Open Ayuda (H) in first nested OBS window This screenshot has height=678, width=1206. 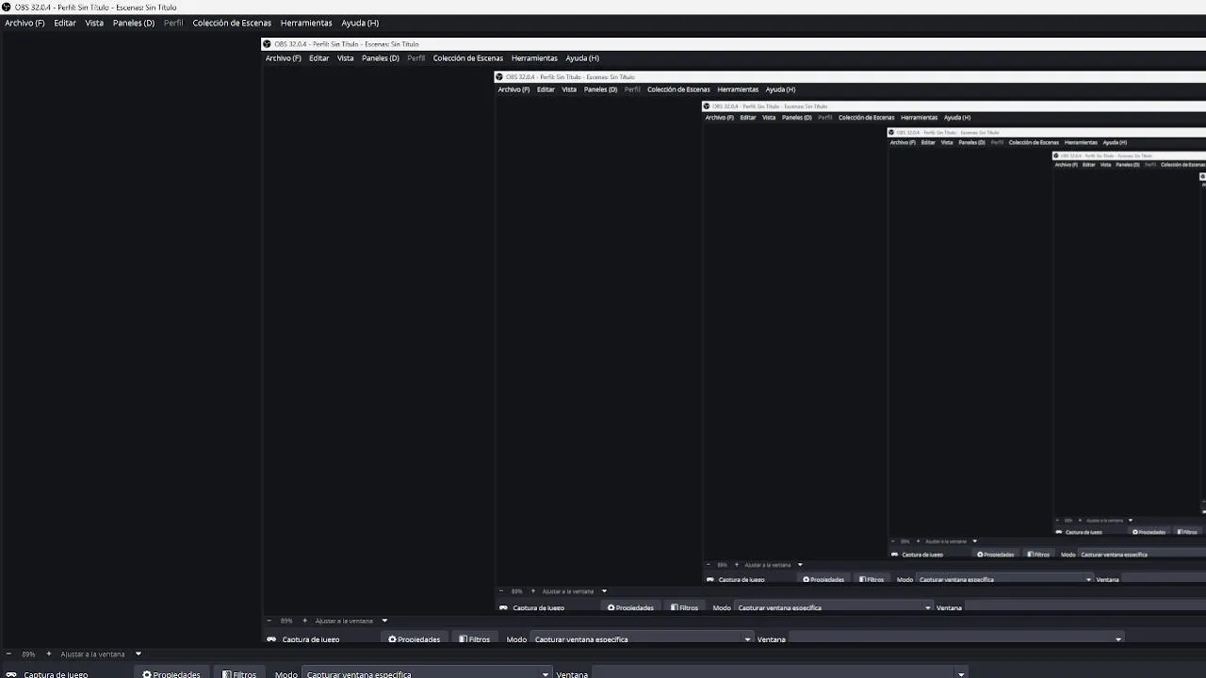[x=582, y=58]
